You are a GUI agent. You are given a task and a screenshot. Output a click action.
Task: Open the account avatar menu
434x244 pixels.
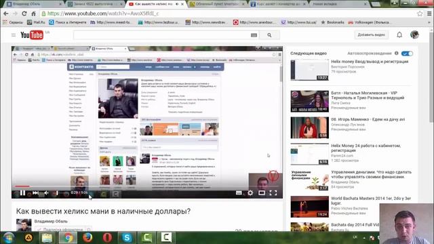(x=414, y=35)
